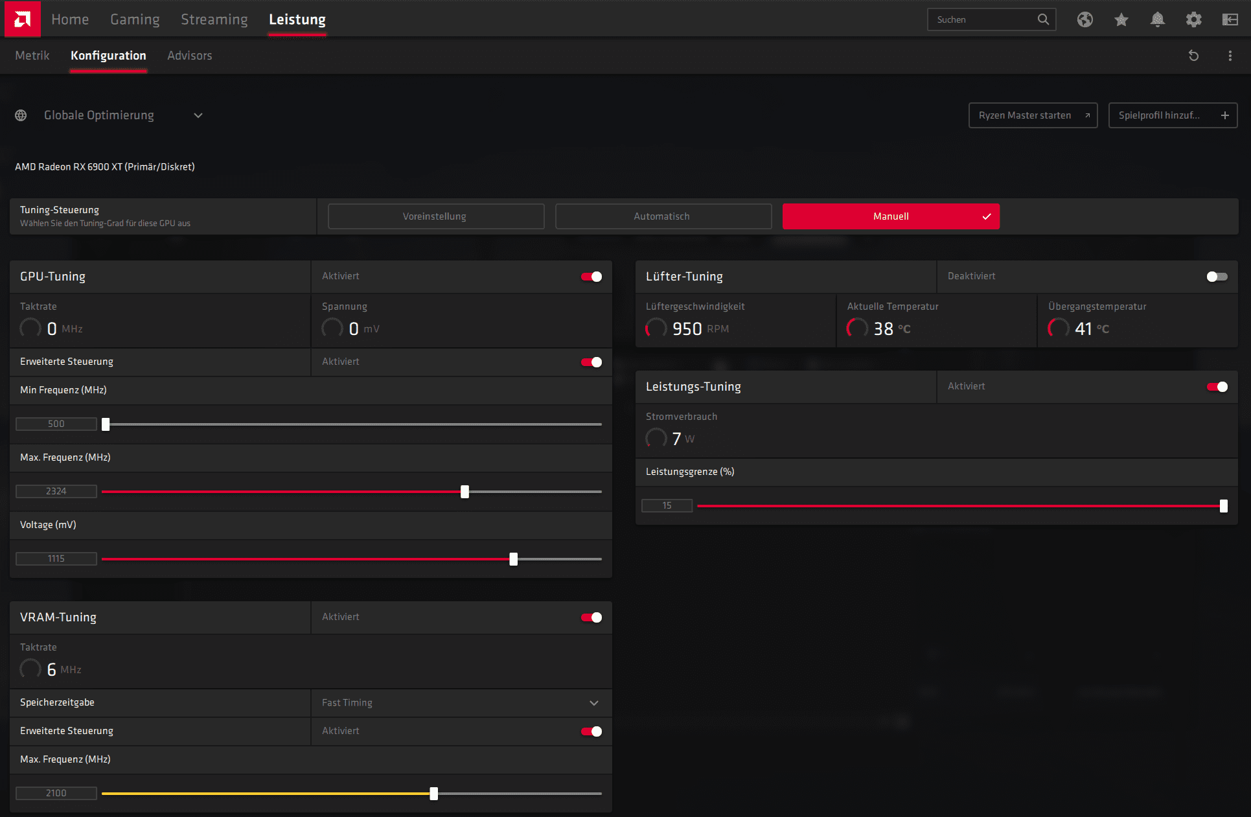Click the Spannung gauge icon
1251x817 pixels.
click(x=332, y=328)
